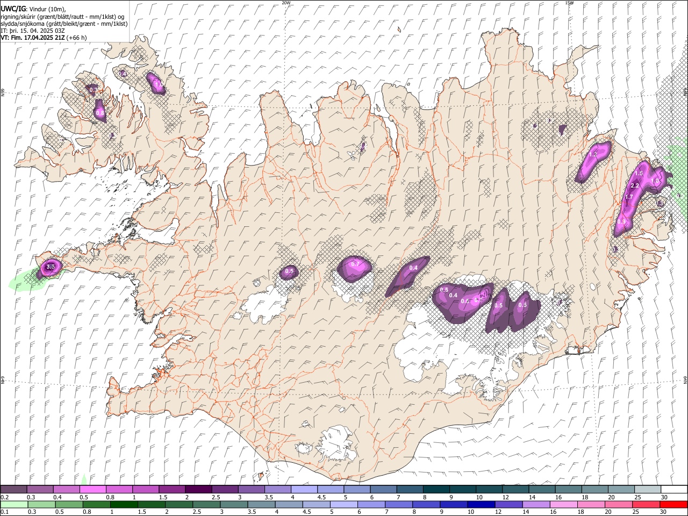
Task: Select the darkest purple 2 snow legend swatch
Action: (x=198, y=490)
